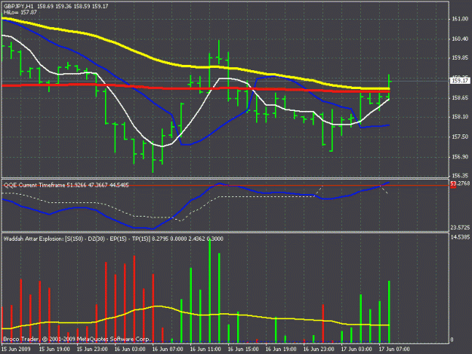Click the 16 Jun 11:00 time label

pyautogui.click(x=205, y=349)
